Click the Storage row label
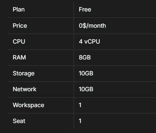This screenshot has height=133, width=156. point(24,74)
